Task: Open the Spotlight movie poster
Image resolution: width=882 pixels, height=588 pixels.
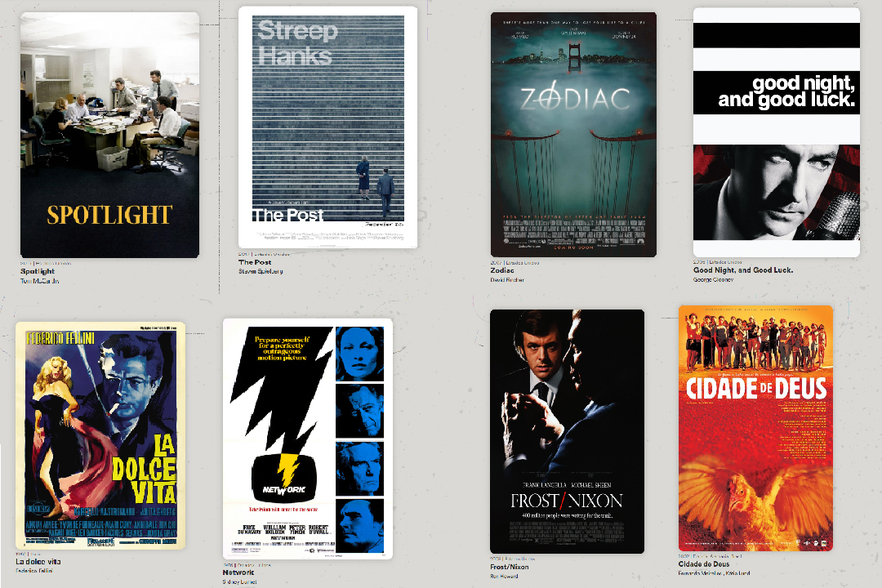Action: tap(109, 135)
